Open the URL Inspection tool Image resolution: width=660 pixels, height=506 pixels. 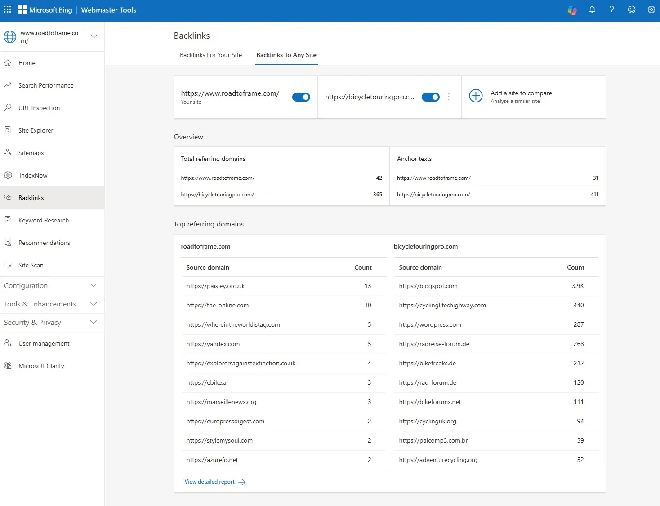coord(39,108)
